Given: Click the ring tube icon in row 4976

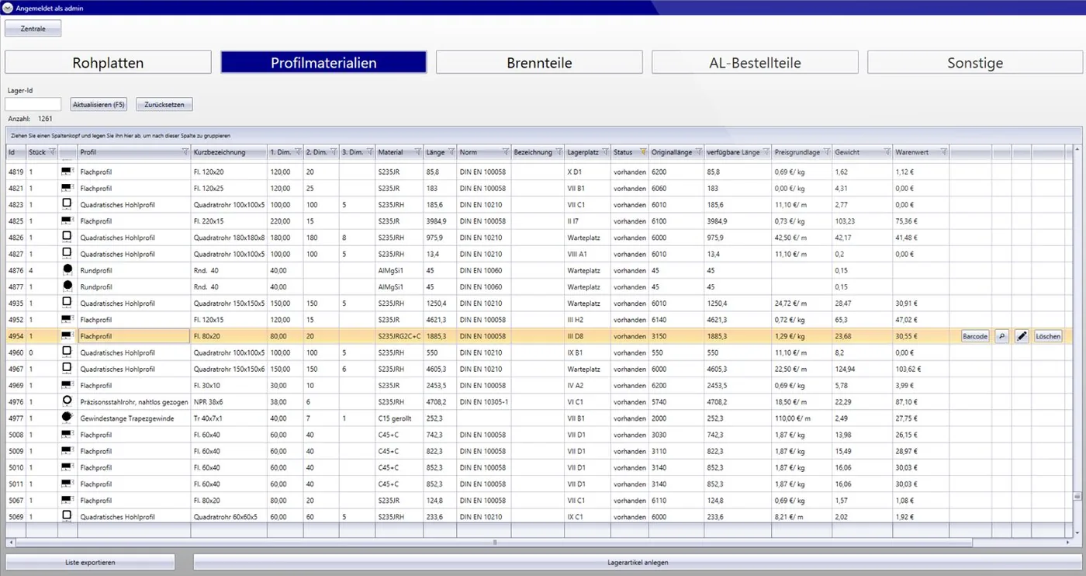Looking at the screenshot, I should point(67,401).
